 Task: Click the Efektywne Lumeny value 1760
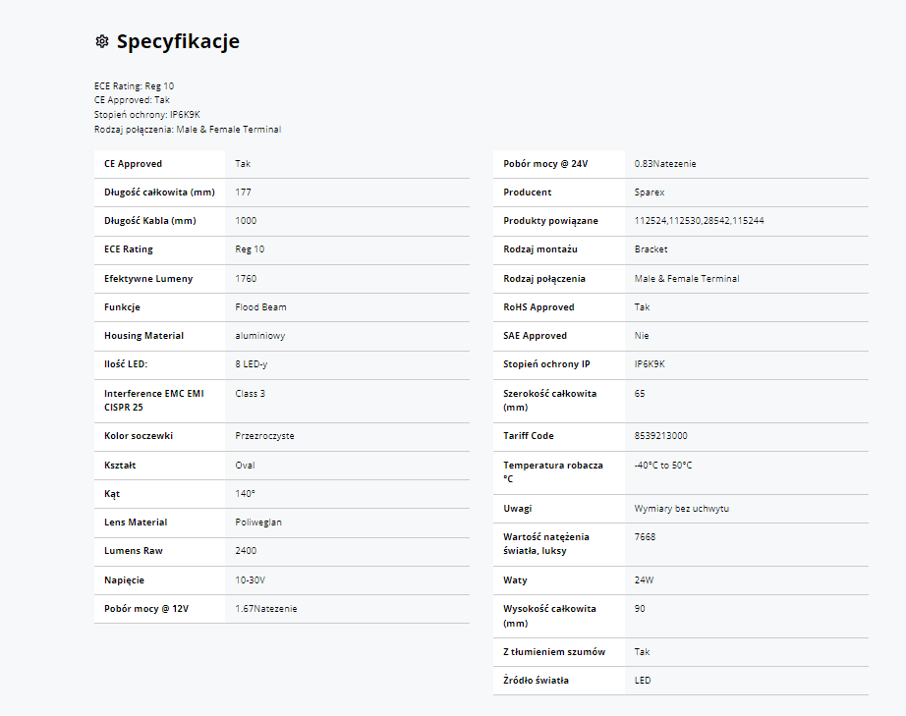pos(246,279)
